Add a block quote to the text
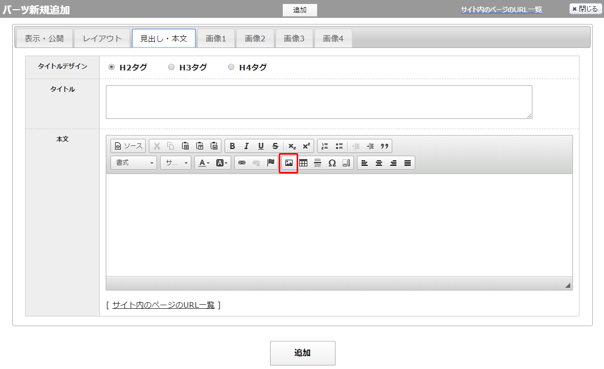 point(385,146)
